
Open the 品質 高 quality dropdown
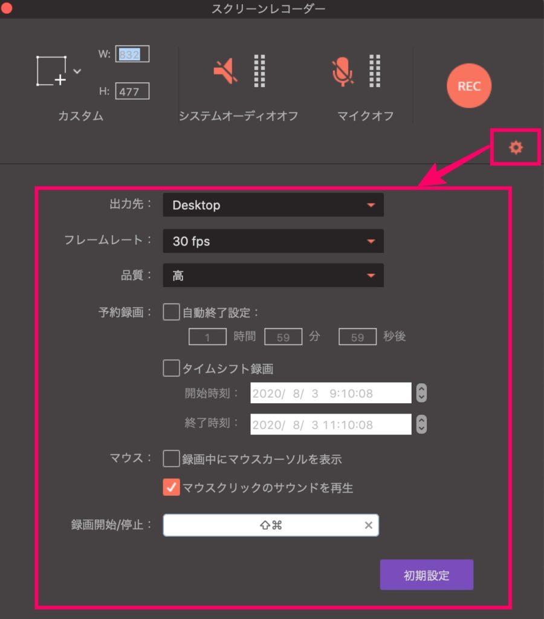click(273, 275)
